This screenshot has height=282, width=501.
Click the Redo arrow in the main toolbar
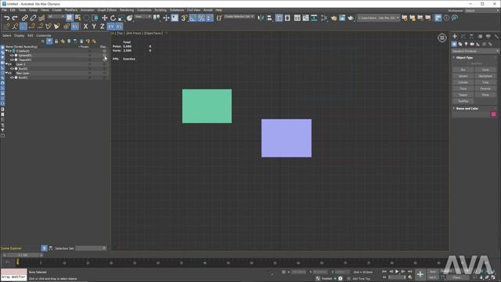click(x=15, y=18)
